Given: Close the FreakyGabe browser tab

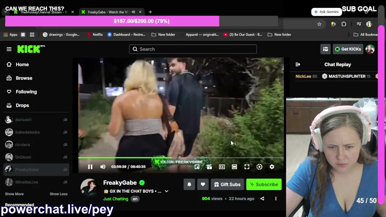Looking at the screenshot, I should (x=140, y=12).
